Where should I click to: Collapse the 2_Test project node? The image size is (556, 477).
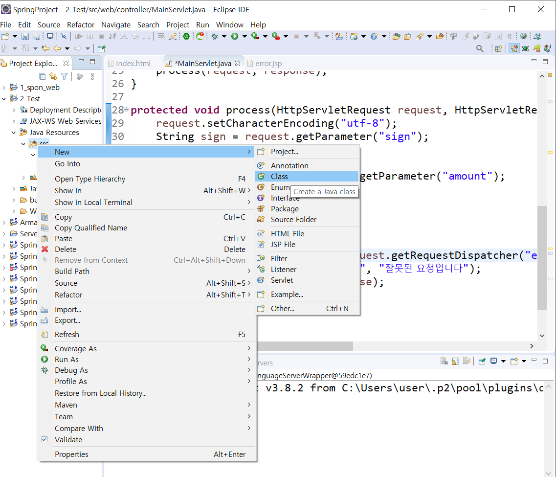[4, 99]
